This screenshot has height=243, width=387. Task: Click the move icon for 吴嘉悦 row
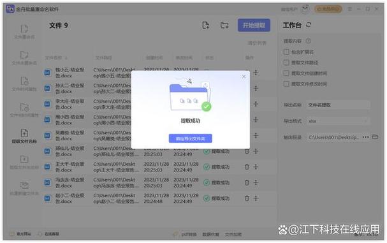coord(256,135)
